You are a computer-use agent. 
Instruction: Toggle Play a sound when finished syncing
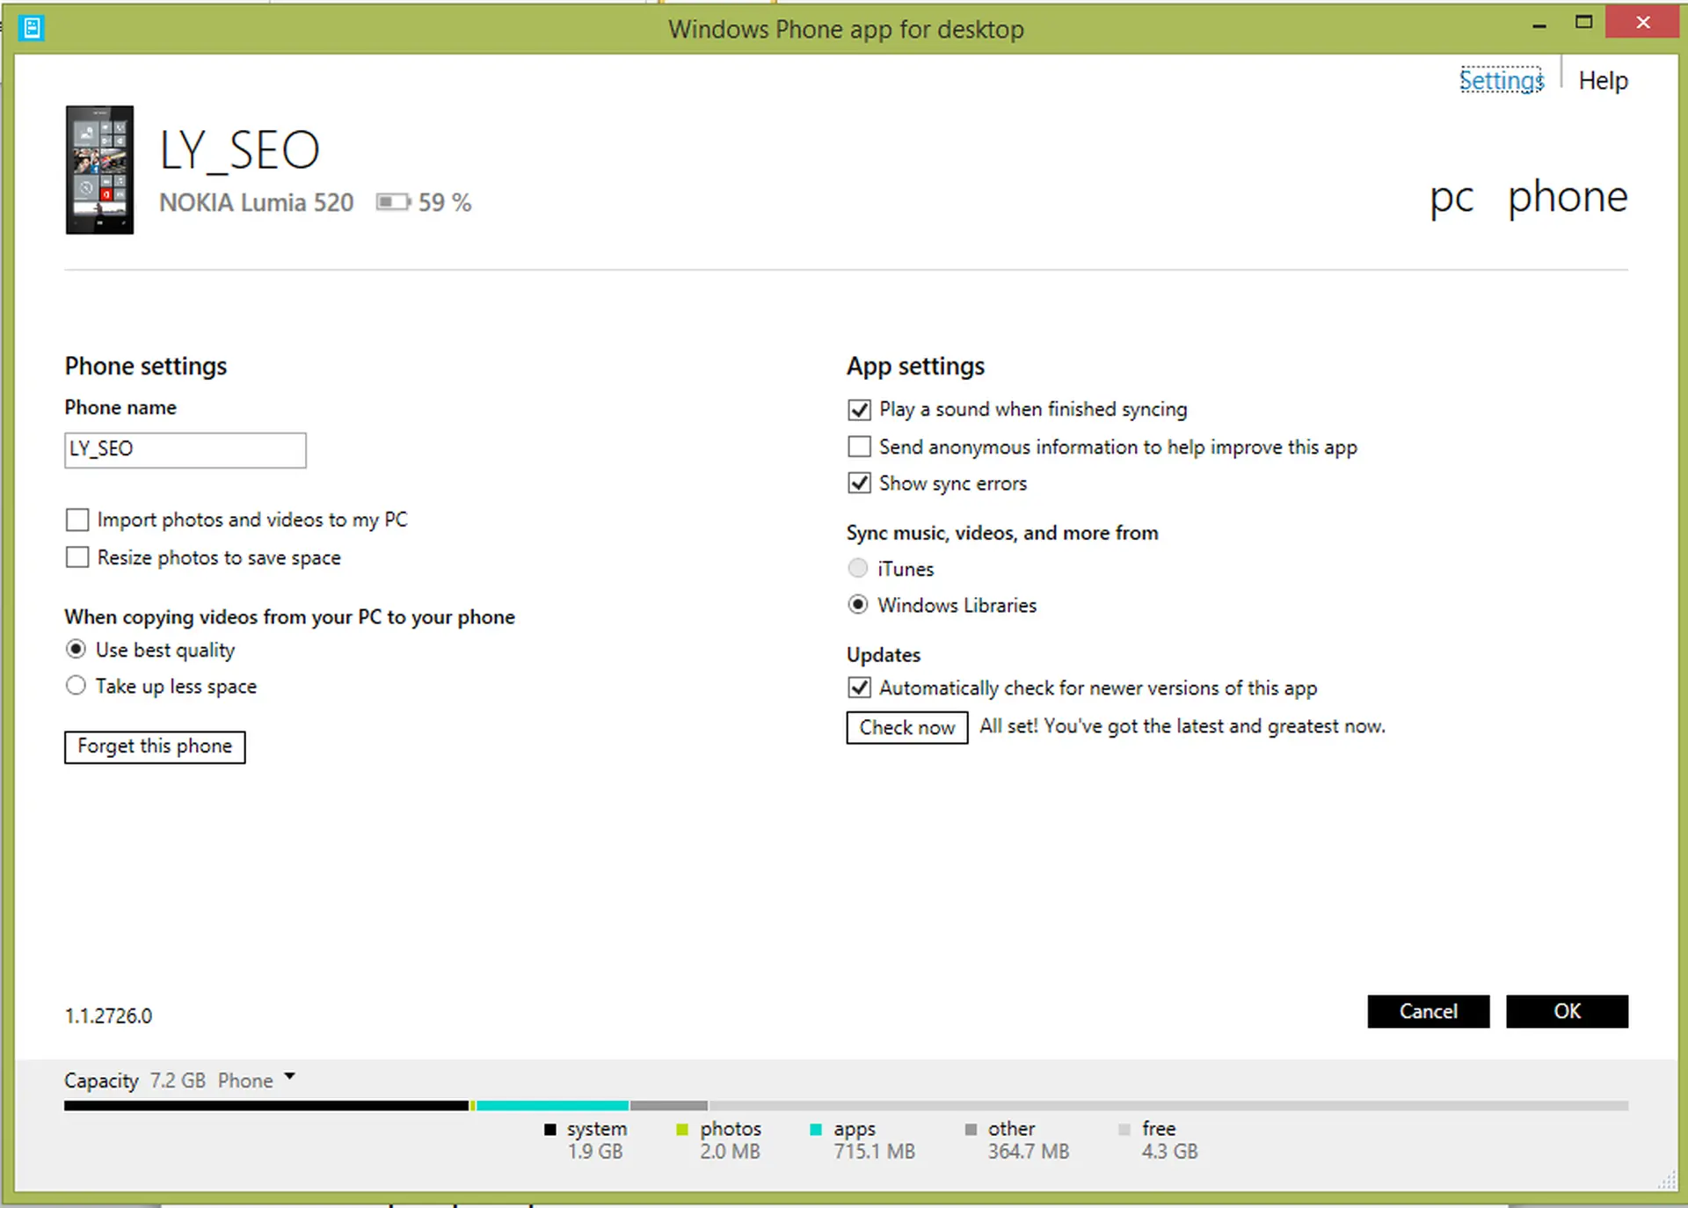pyautogui.click(x=859, y=410)
